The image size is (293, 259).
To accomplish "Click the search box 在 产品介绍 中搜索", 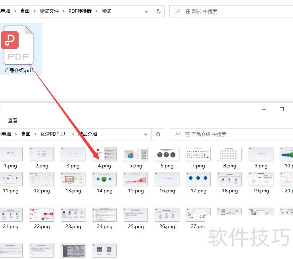I will [231, 134].
